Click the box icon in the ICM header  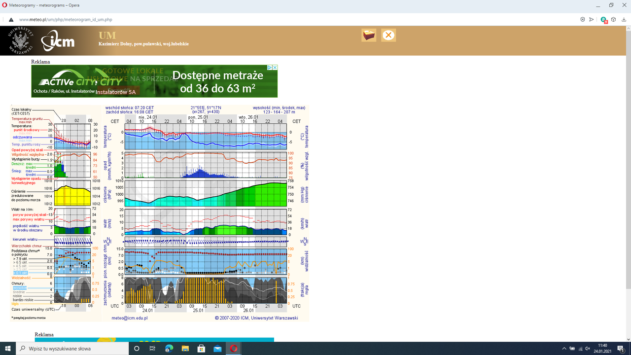click(x=369, y=35)
